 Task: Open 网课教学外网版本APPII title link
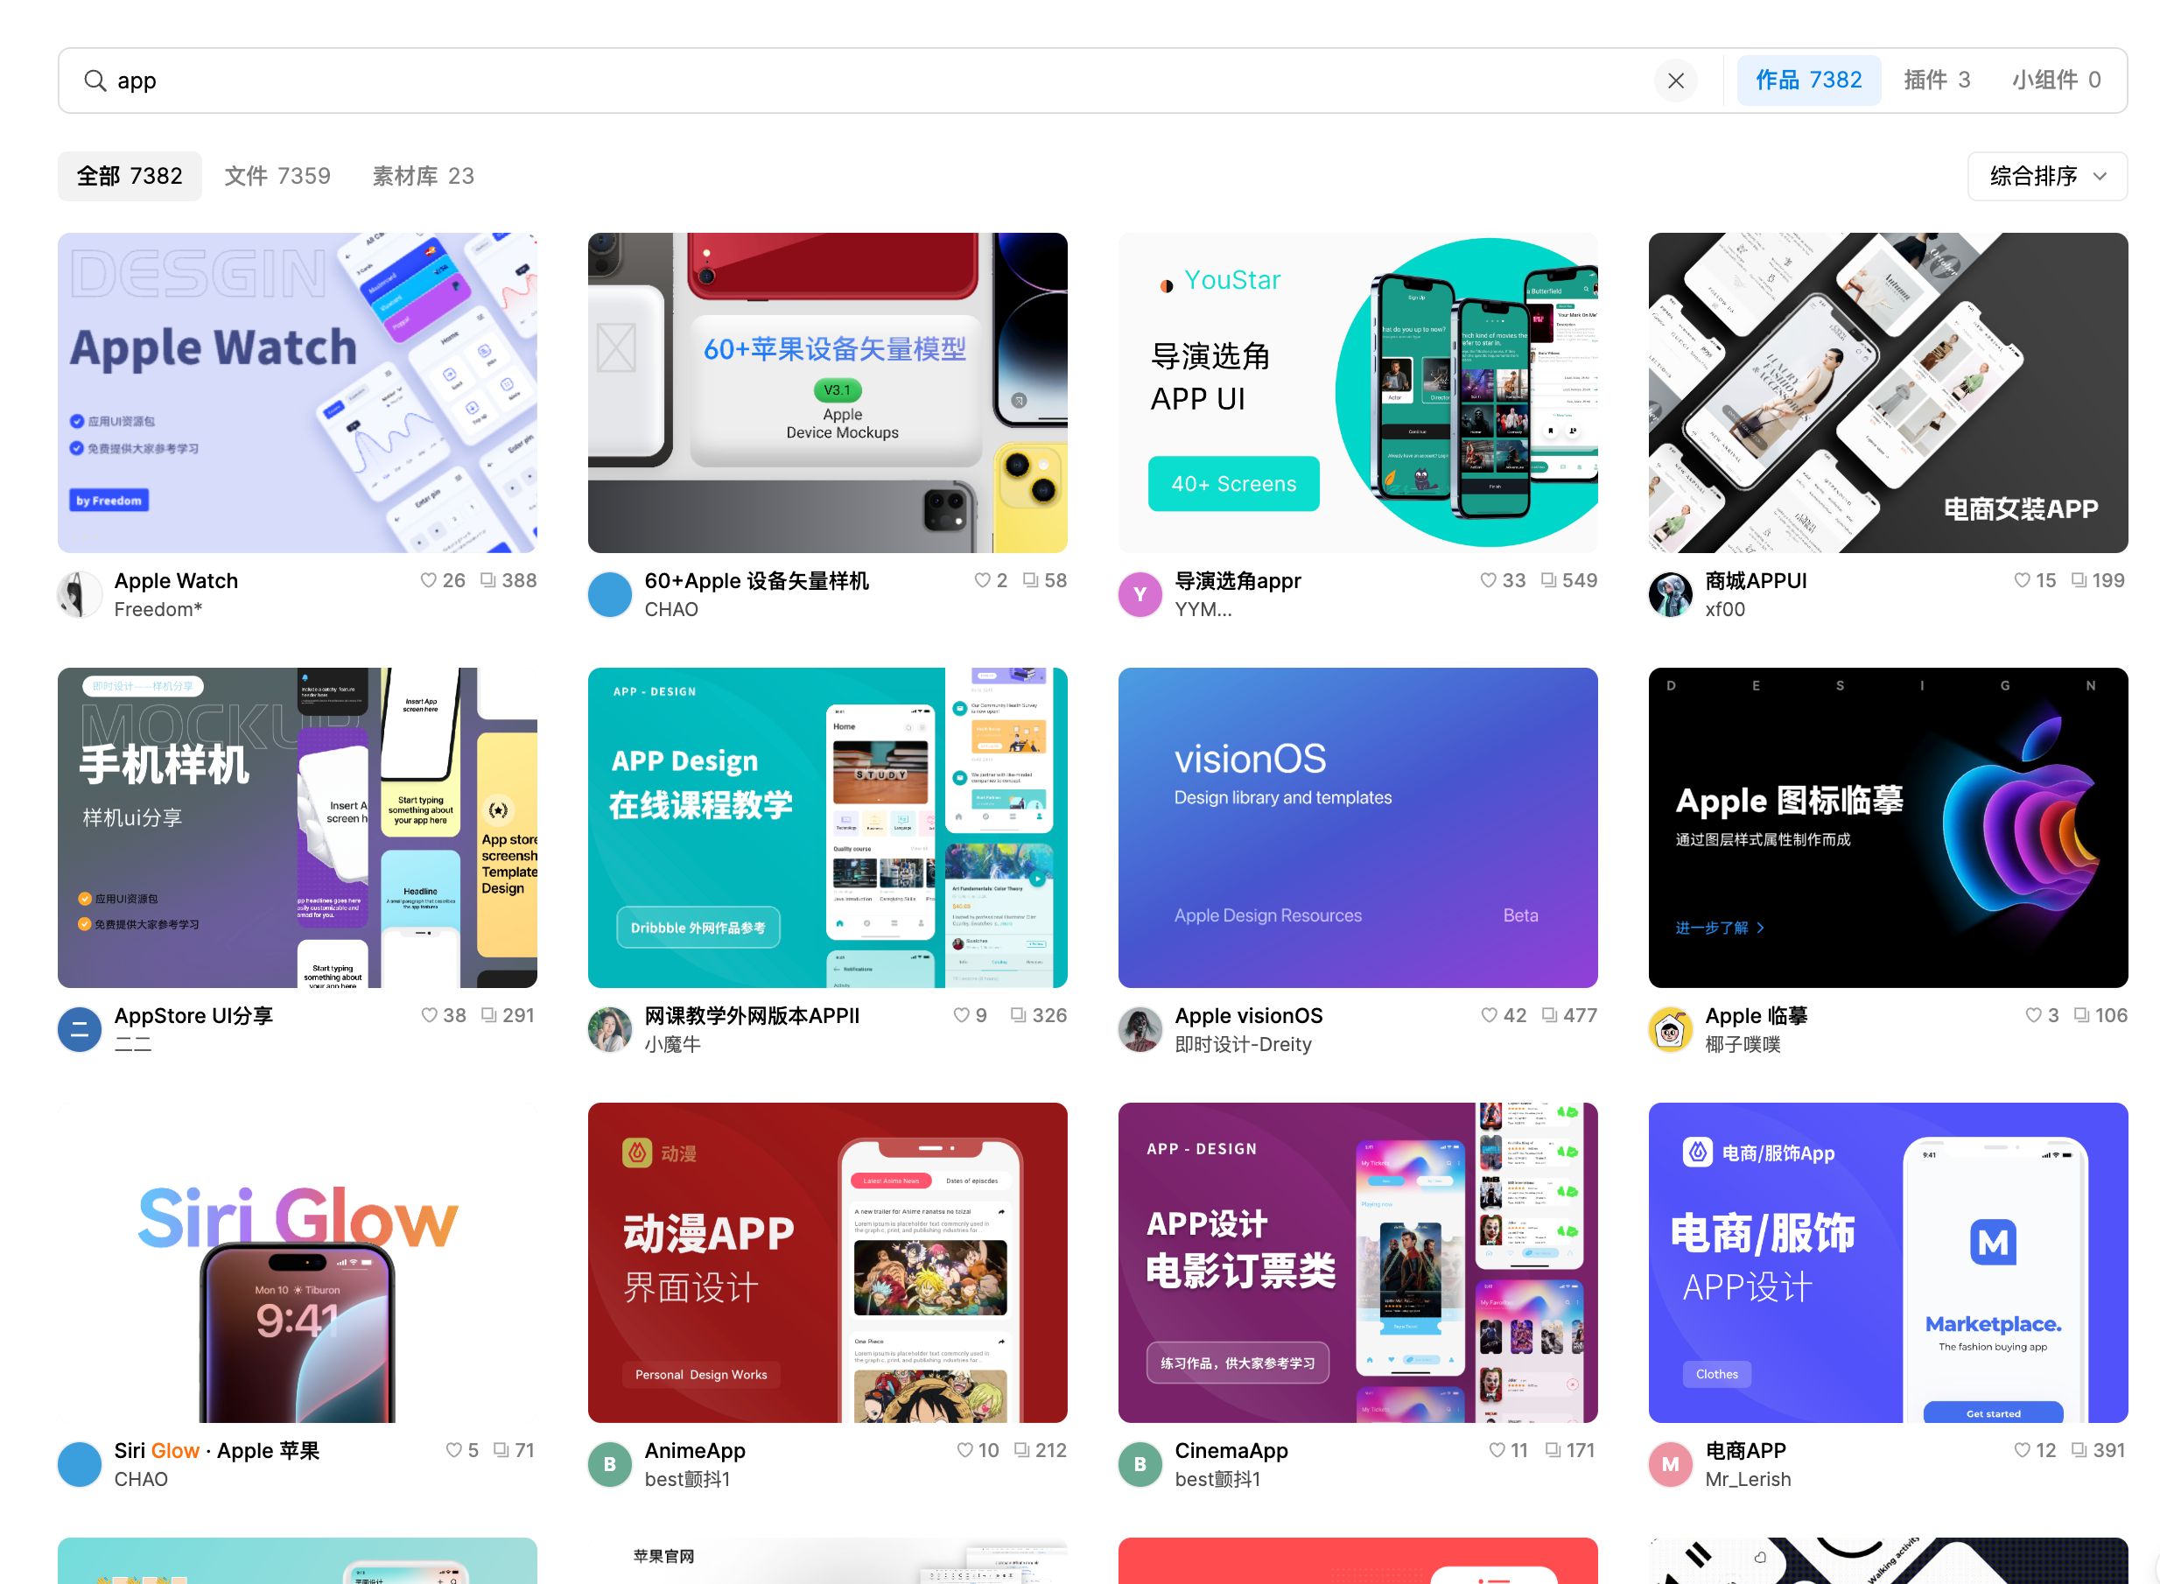[752, 1014]
